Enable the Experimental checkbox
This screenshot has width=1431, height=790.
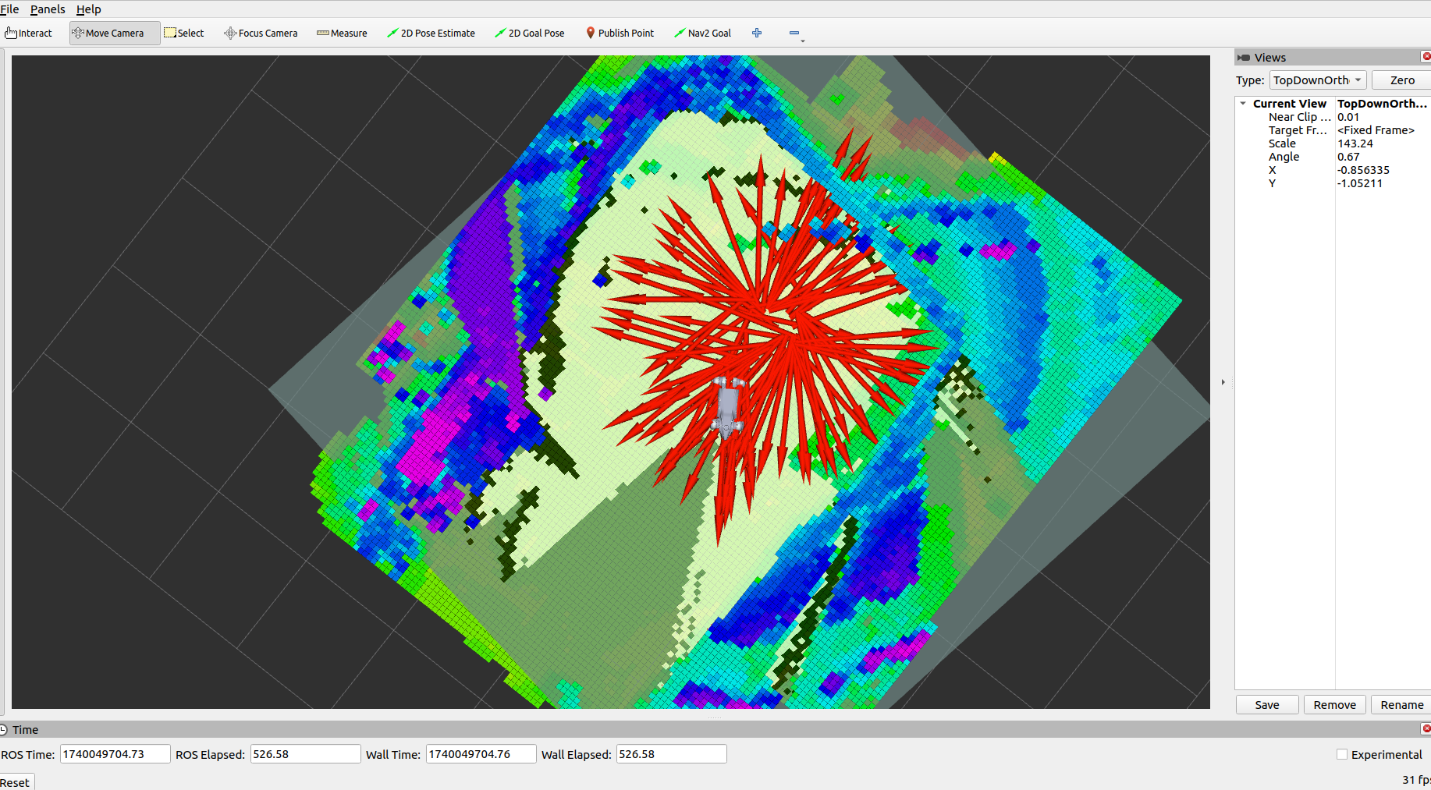point(1342,754)
